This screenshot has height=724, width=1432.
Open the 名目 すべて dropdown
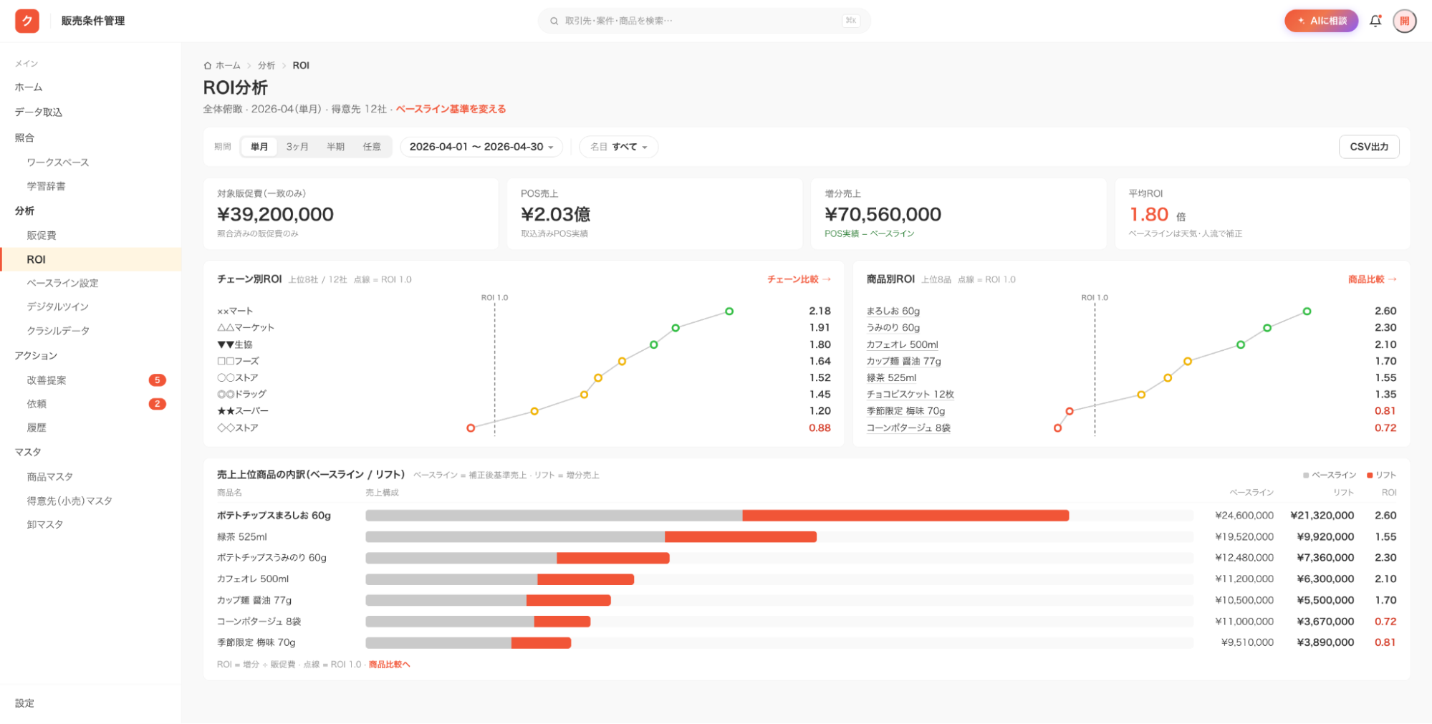pos(618,147)
